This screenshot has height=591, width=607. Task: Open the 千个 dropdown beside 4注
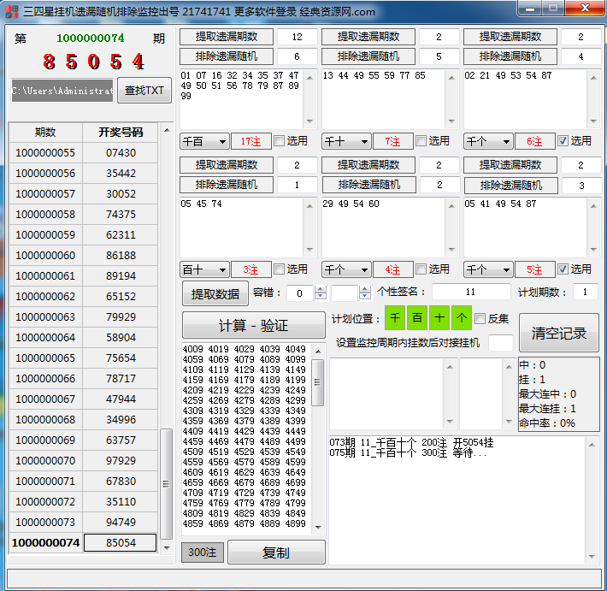tap(346, 269)
